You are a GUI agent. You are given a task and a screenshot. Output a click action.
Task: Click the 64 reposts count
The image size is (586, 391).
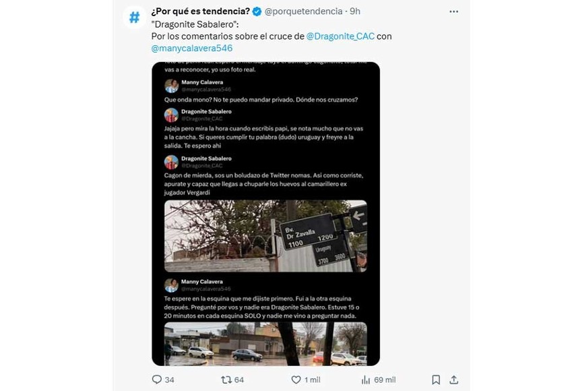[239, 380]
